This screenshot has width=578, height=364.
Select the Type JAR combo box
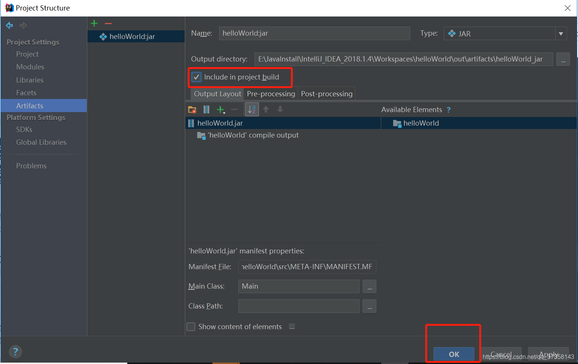[505, 34]
